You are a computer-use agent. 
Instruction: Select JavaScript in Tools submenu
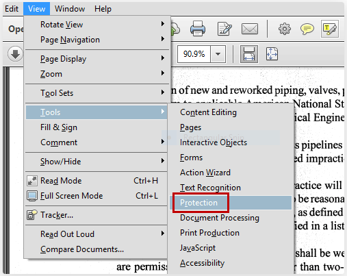tap(231, 248)
